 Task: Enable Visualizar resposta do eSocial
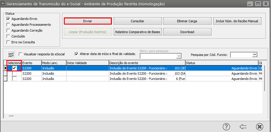tap(20, 54)
